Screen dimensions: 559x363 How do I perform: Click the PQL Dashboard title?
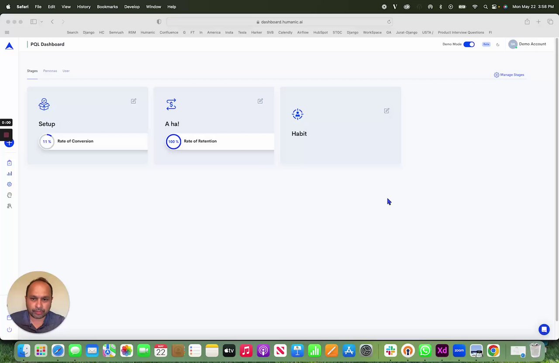[47, 44]
